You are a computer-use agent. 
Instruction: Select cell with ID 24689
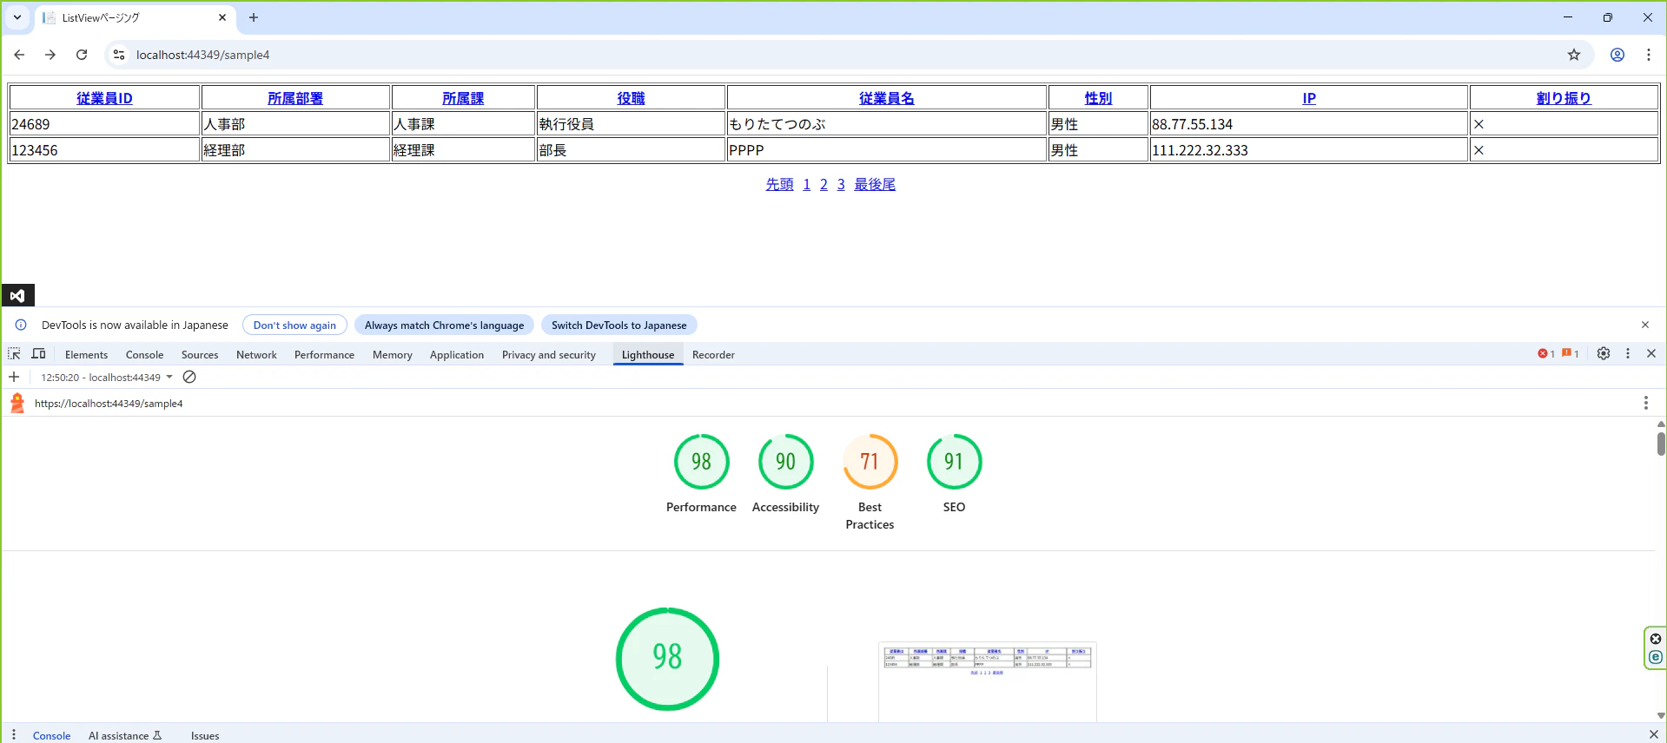[104, 123]
